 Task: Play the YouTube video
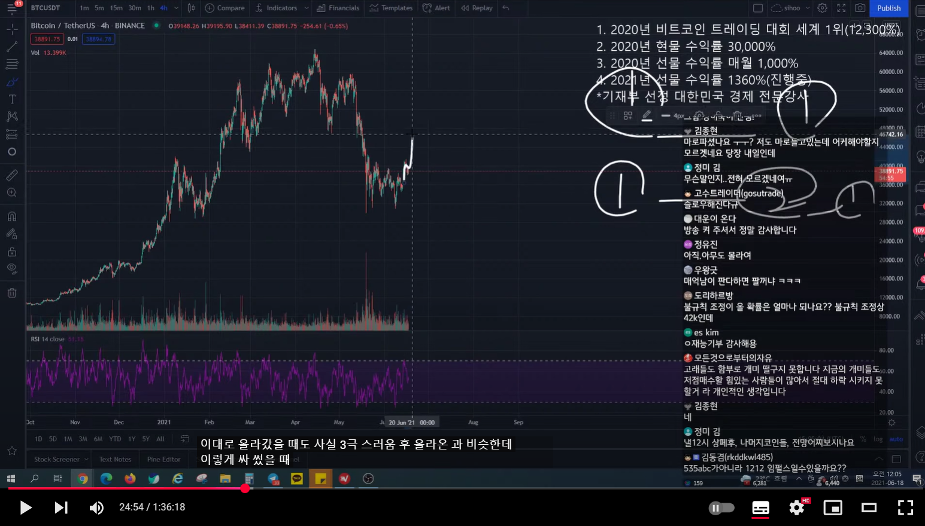[26, 507]
